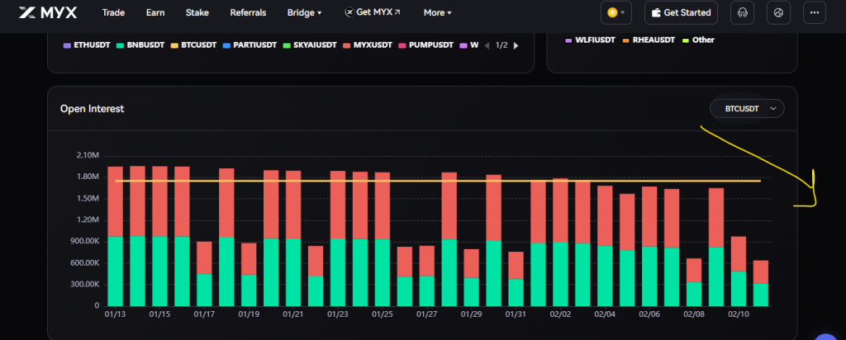Image resolution: width=846 pixels, height=340 pixels.
Task: Go to previous legend page arrow
Action: (x=487, y=45)
